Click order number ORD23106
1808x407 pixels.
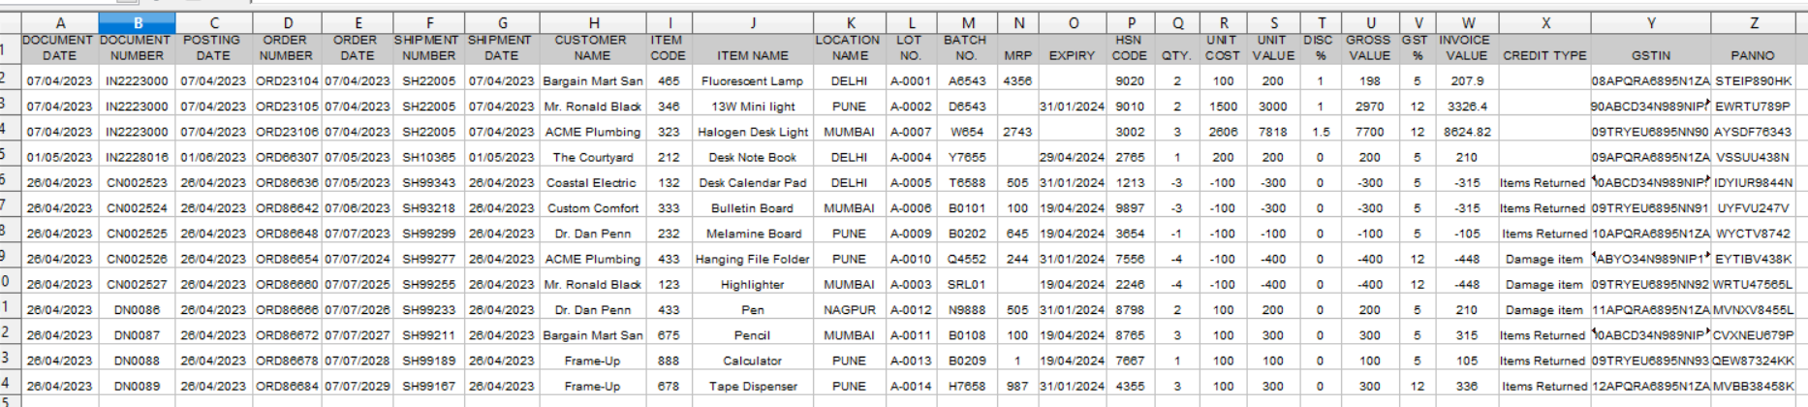(287, 132)
